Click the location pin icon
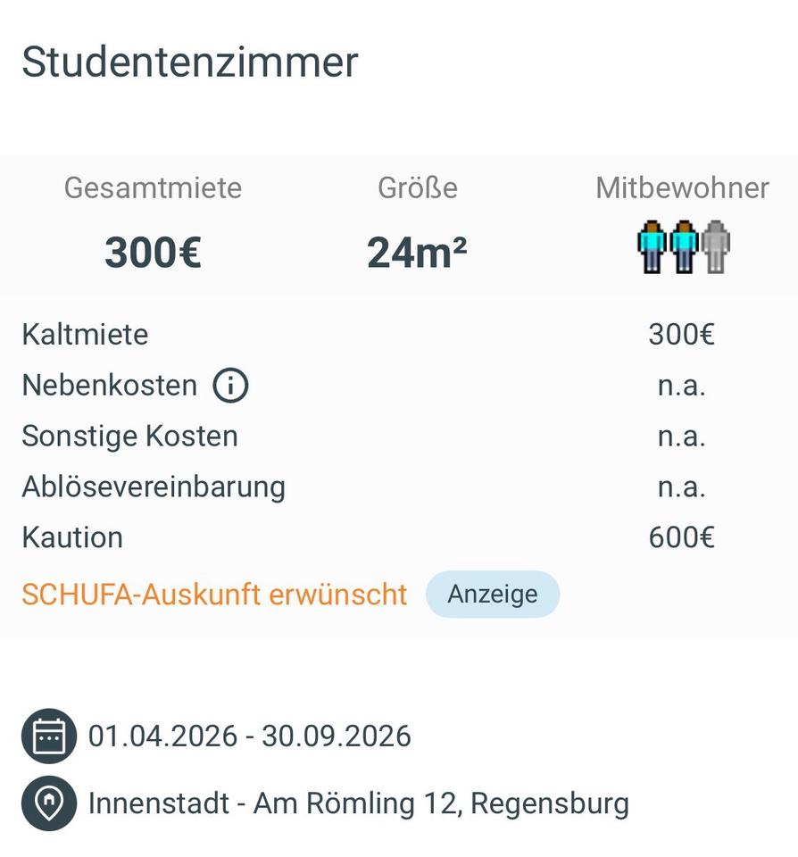Image resolution: width=798 pixels, height=857 pixels. coord(48,803)
